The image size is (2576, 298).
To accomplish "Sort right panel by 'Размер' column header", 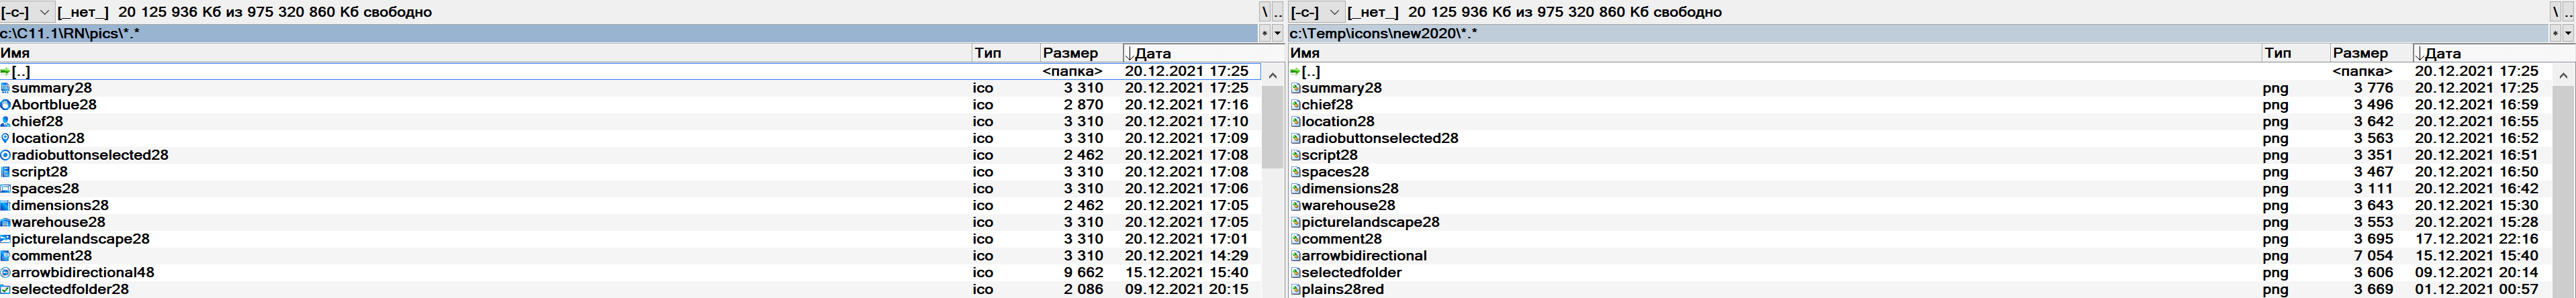I will tap(2360, 53).
